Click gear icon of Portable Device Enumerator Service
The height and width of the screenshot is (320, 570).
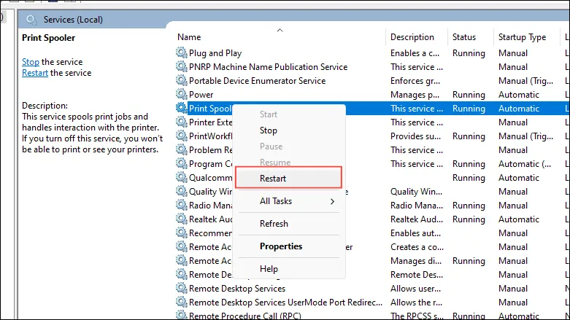(182, 80)
